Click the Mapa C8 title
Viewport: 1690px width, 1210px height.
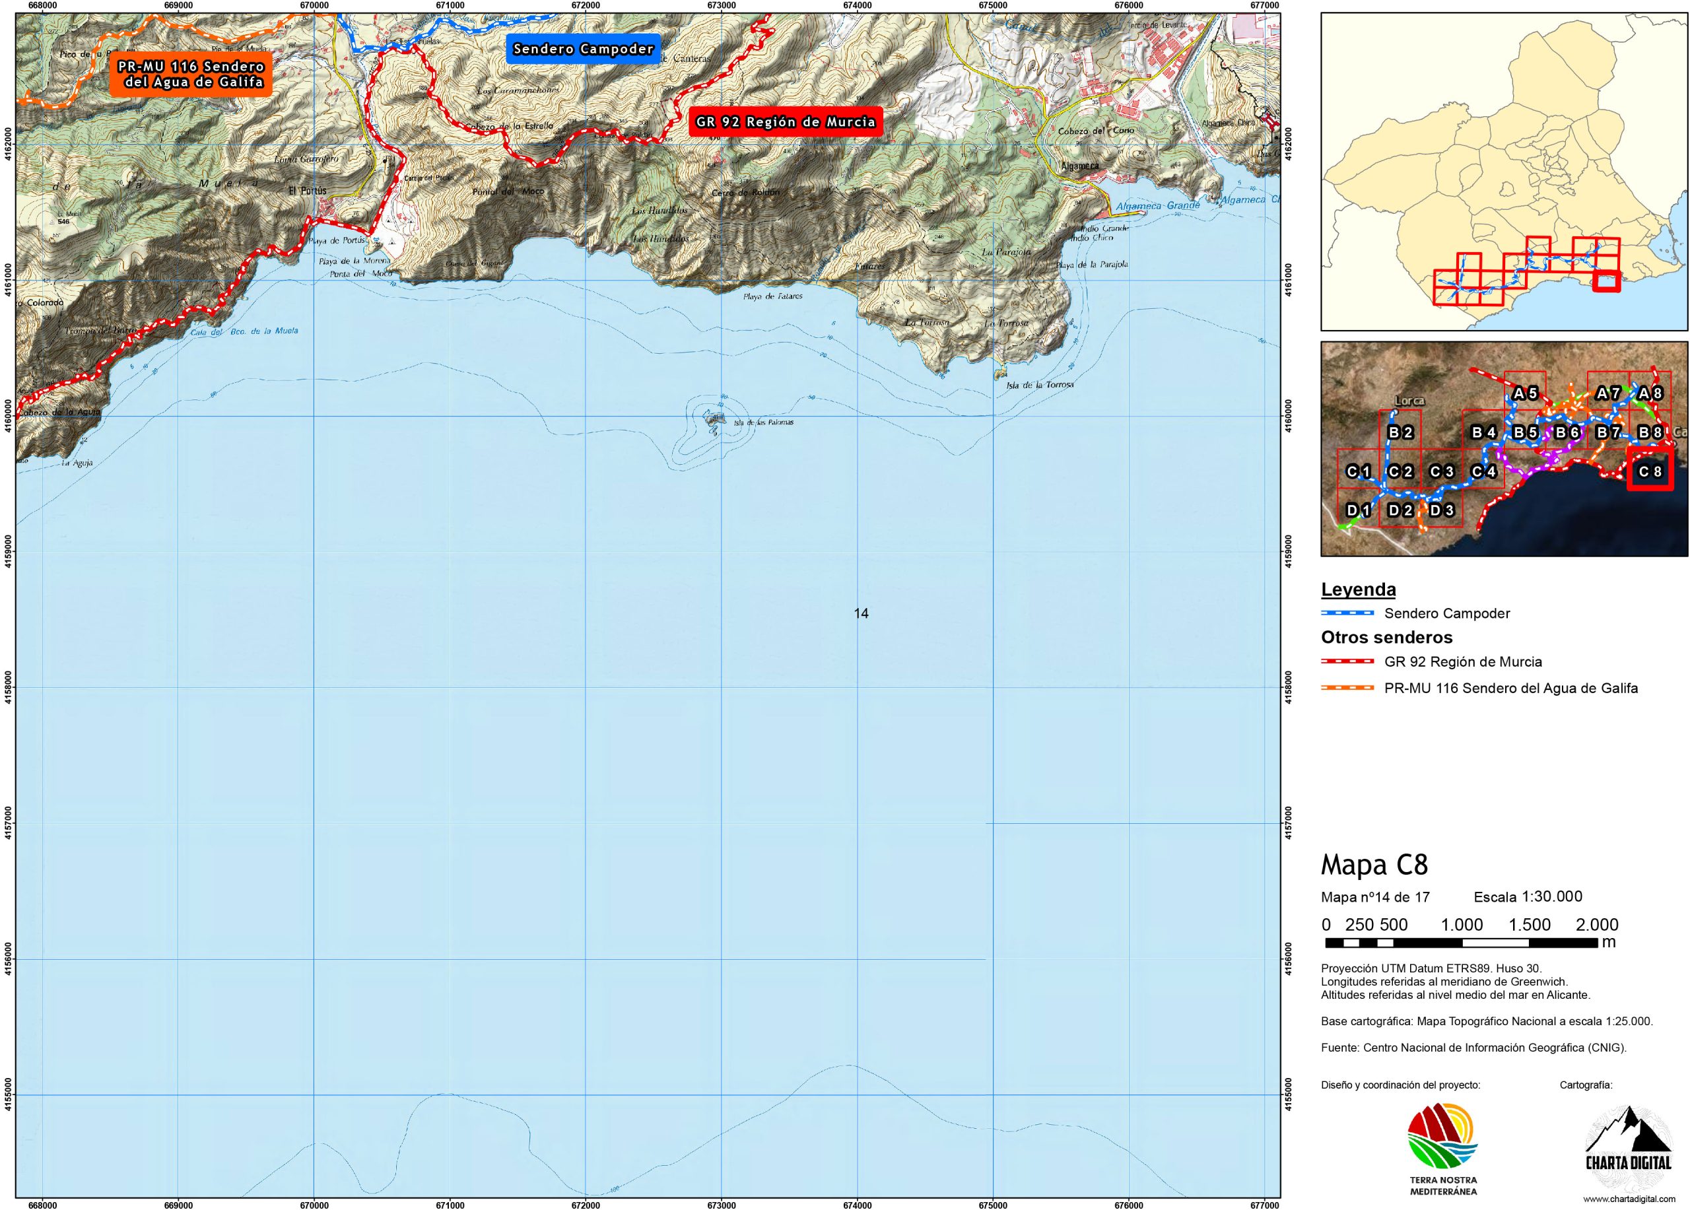[1374, 864]
